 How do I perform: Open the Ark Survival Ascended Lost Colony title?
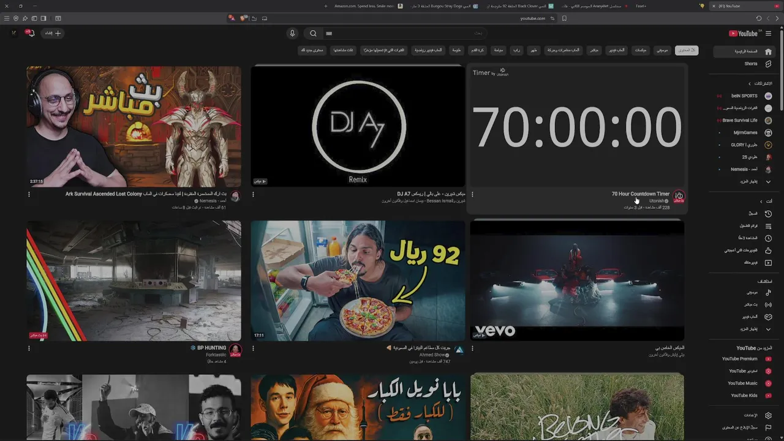(x=147, y=194)
